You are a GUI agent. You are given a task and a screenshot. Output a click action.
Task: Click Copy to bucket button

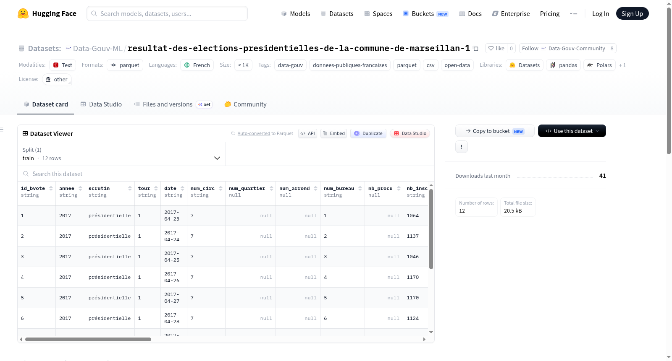point(495,131)
